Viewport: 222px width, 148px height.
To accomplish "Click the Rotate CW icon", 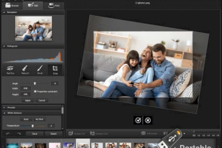I will tap(70, 133).
